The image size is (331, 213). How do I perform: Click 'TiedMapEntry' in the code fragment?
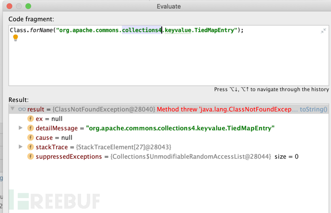[x=214, y=30]
